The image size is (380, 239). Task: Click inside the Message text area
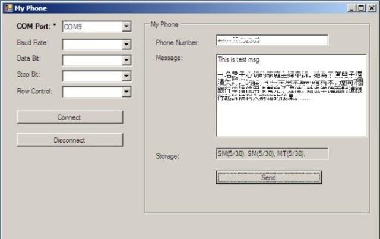(292, 95)
